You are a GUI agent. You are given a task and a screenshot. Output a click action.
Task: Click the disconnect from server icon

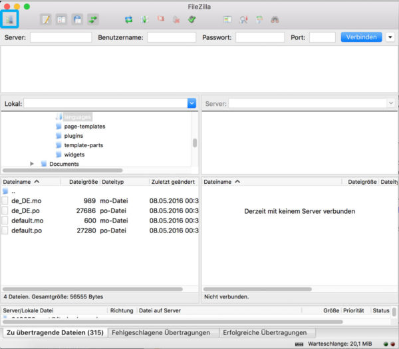[x=176, y=19]
